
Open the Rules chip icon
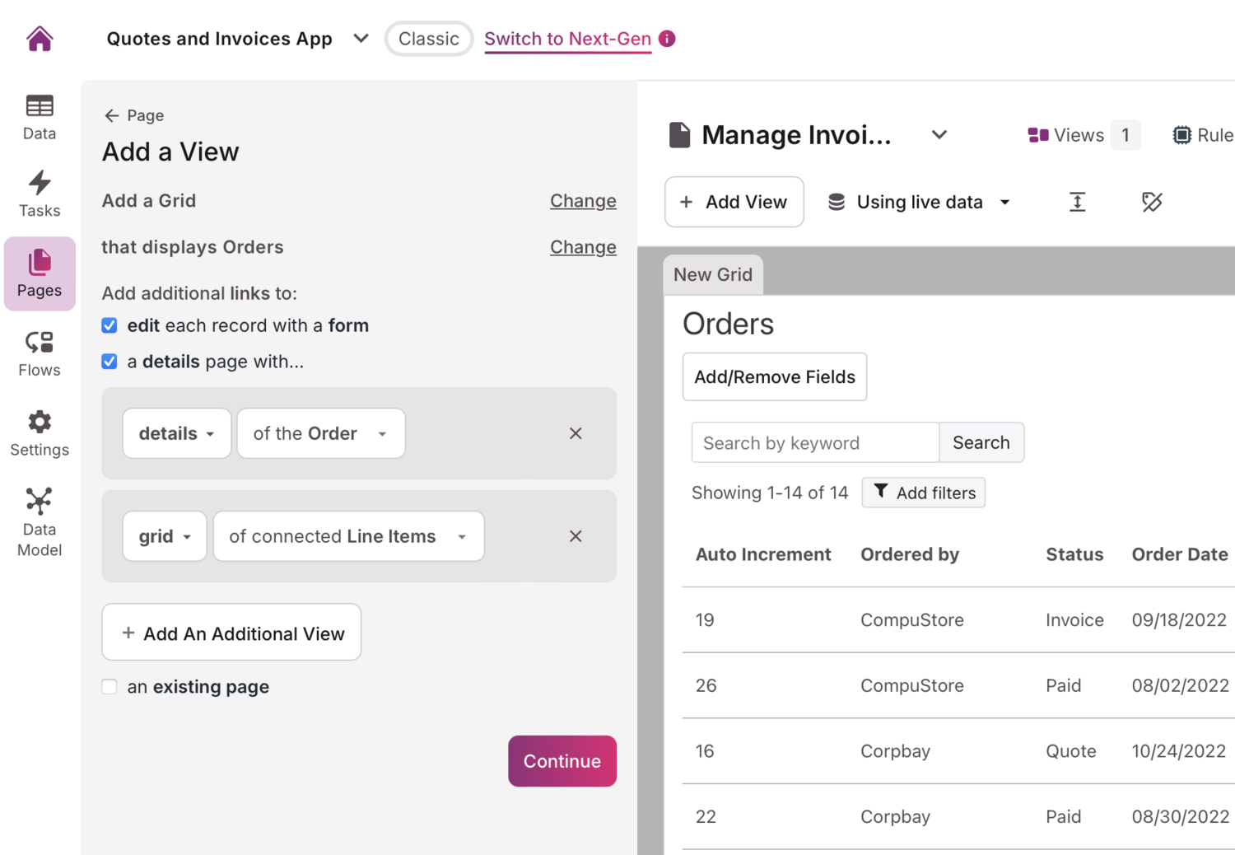click(x=1182, y=134)
